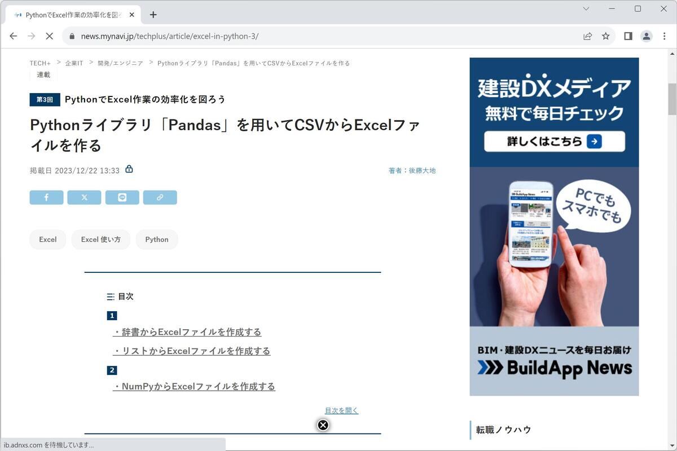Click the 第3回 episode badge
The width and height of the screenshot is (677, 451).
(45, 99)
